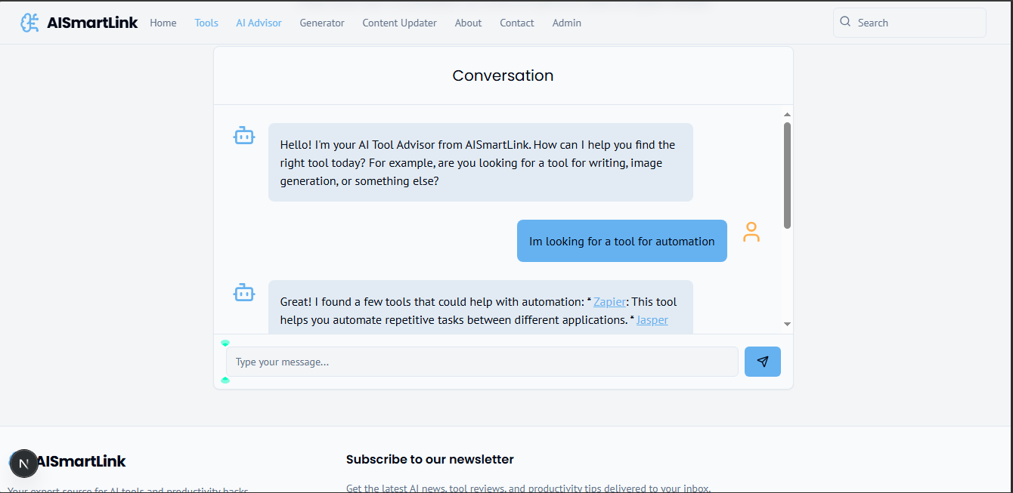The image size is (1013, 493).
Task: Focus the Type your message field
Action: [482, 362]
